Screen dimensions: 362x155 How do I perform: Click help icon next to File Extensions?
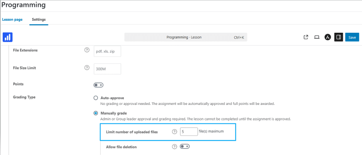87,50
